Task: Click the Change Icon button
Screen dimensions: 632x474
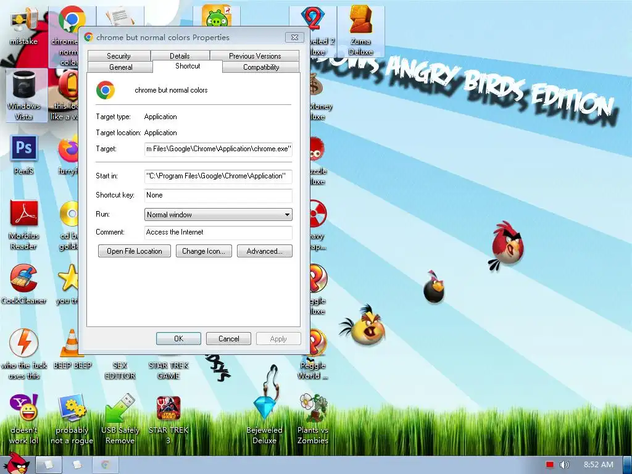Action: pyautogui.click(x=204, y=251)
